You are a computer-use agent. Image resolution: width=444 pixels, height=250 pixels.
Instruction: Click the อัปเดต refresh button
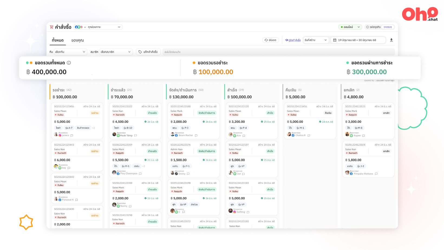270,40
